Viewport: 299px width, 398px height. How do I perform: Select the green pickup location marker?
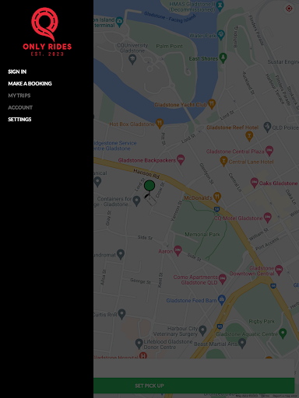click(x=149, y=186)
